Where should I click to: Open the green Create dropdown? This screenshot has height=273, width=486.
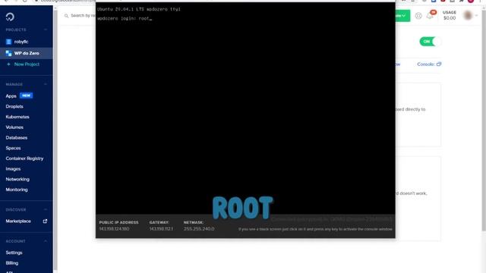pos(402,16)
